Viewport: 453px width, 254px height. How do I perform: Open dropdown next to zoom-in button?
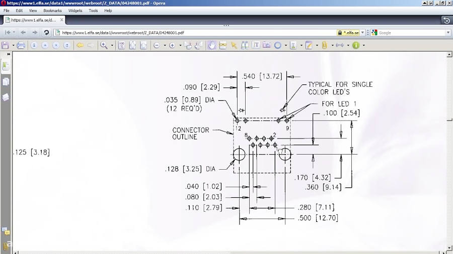180,46
